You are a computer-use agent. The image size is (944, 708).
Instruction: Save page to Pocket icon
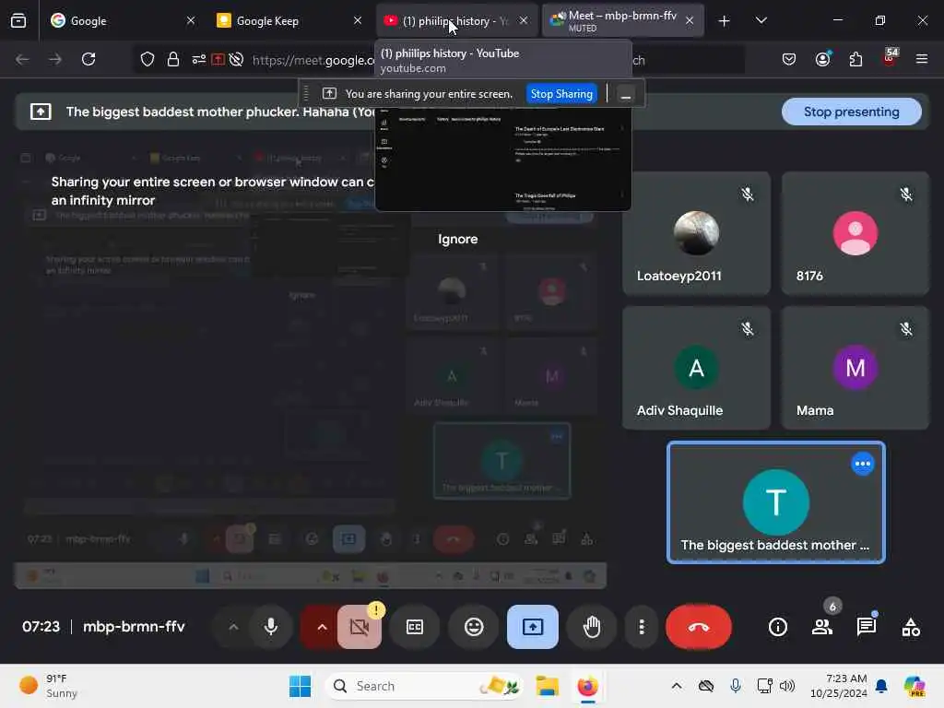(789, 59)
